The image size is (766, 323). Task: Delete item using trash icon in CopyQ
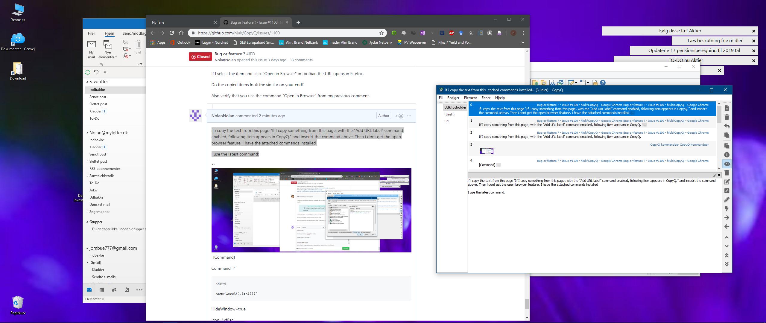727,117
